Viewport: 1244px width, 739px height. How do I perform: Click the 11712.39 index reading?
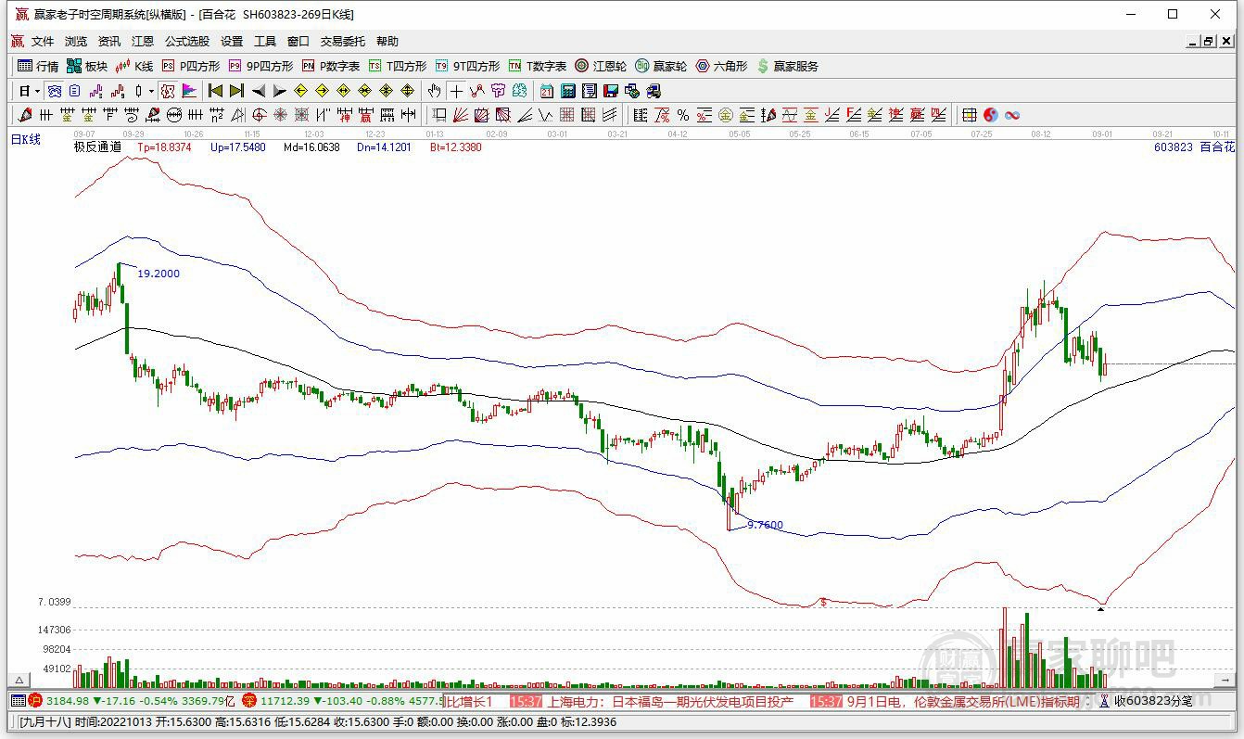(x=285, y=701)
